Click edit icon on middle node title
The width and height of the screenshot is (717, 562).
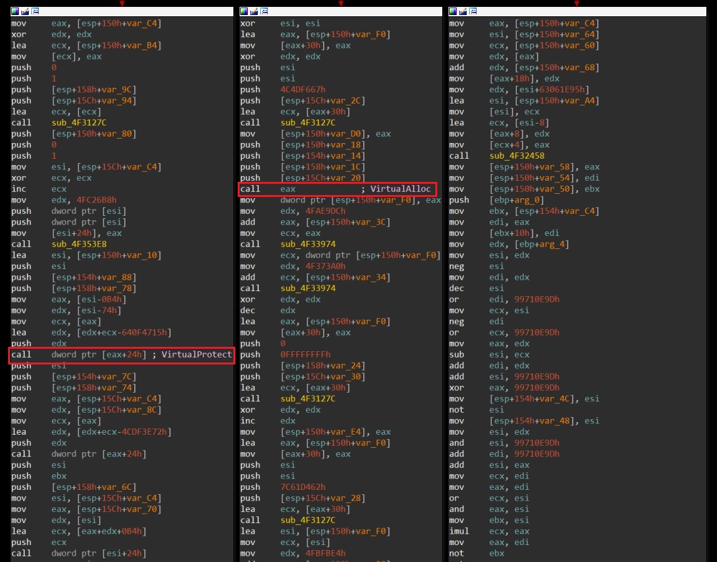(x=254, y=11)
